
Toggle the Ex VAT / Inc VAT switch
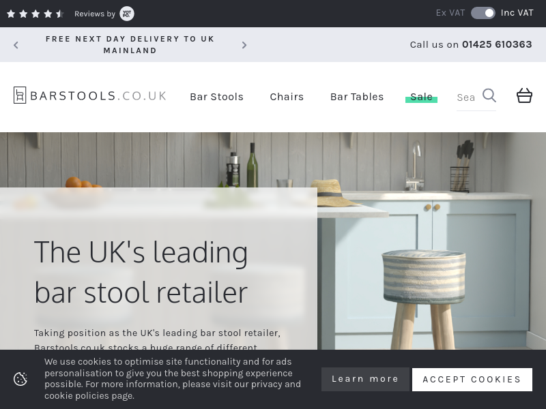pyautogui.click(x=483, y=13)
